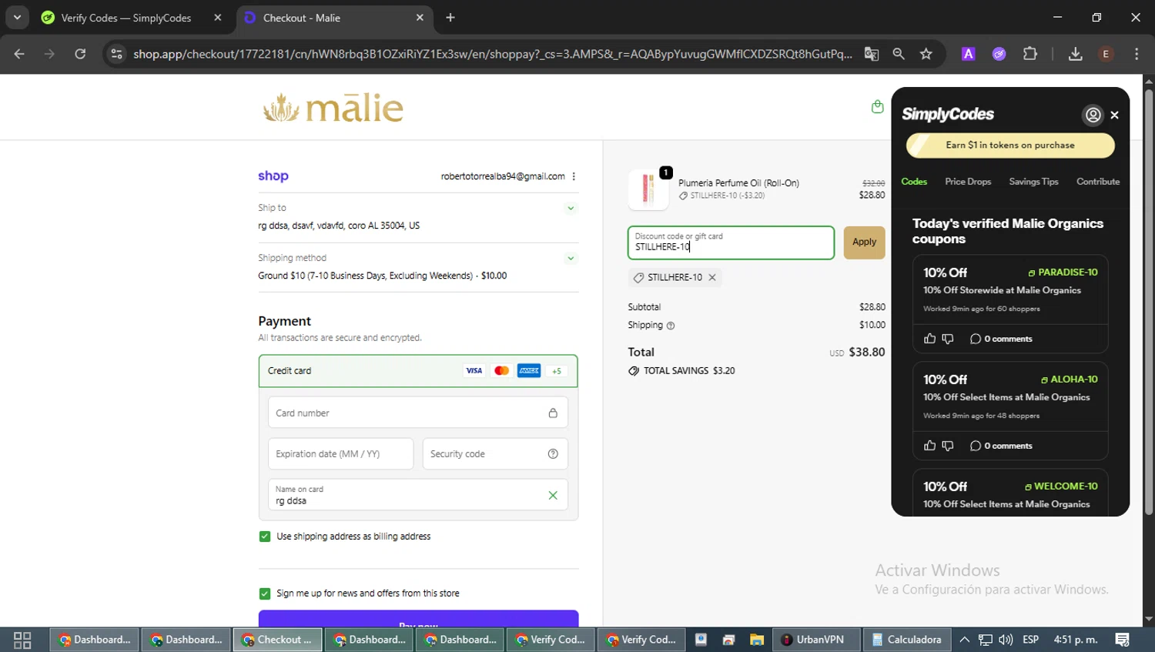Apply the discount code
Viewport: 1155px width, 652px height.
coord(864,242)
